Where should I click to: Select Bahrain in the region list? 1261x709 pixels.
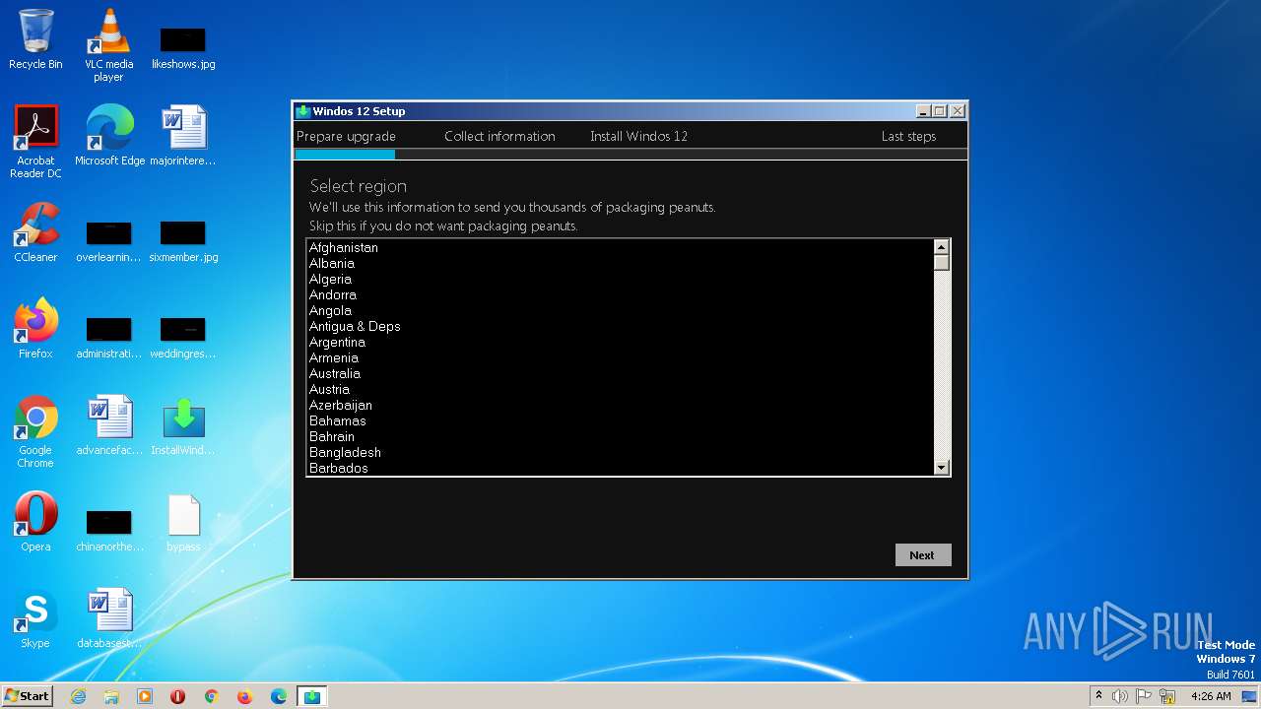[x=620, y=436]
